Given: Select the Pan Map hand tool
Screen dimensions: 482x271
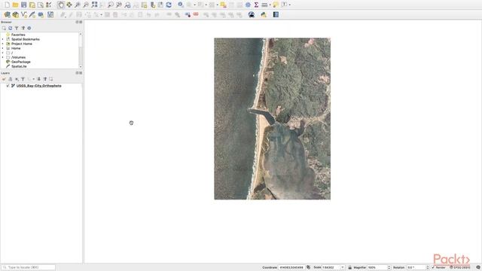Looking at the screenshot, I should 60,5.
